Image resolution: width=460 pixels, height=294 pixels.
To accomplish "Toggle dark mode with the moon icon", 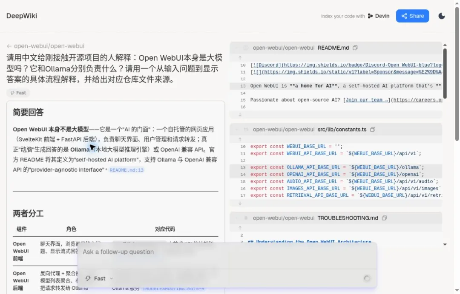I will (x=442, y=16).
